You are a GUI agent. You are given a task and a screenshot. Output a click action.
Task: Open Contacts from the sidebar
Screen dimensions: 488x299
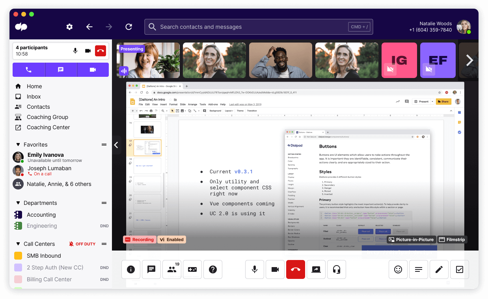(38, 107)
